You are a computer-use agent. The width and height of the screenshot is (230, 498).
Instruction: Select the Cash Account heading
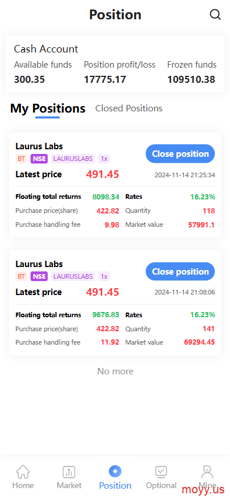point(46,49)
